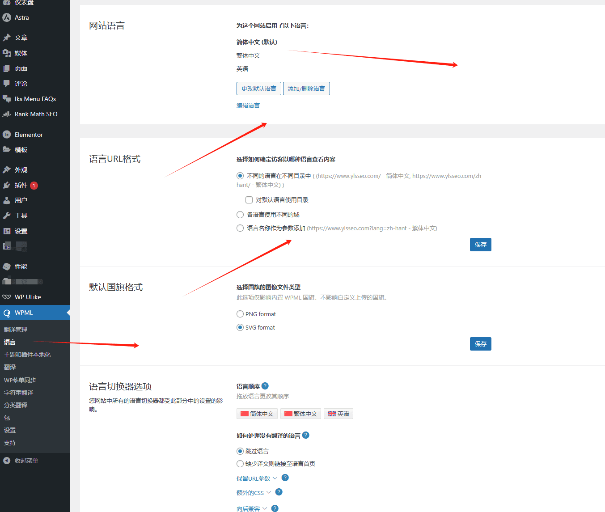
Task: Click help icon beside 如何处理没有翻译的语言
Action: (x=306, y=435)
